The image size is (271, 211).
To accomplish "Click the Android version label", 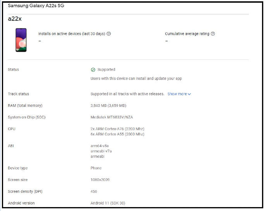I will (21, 203).
